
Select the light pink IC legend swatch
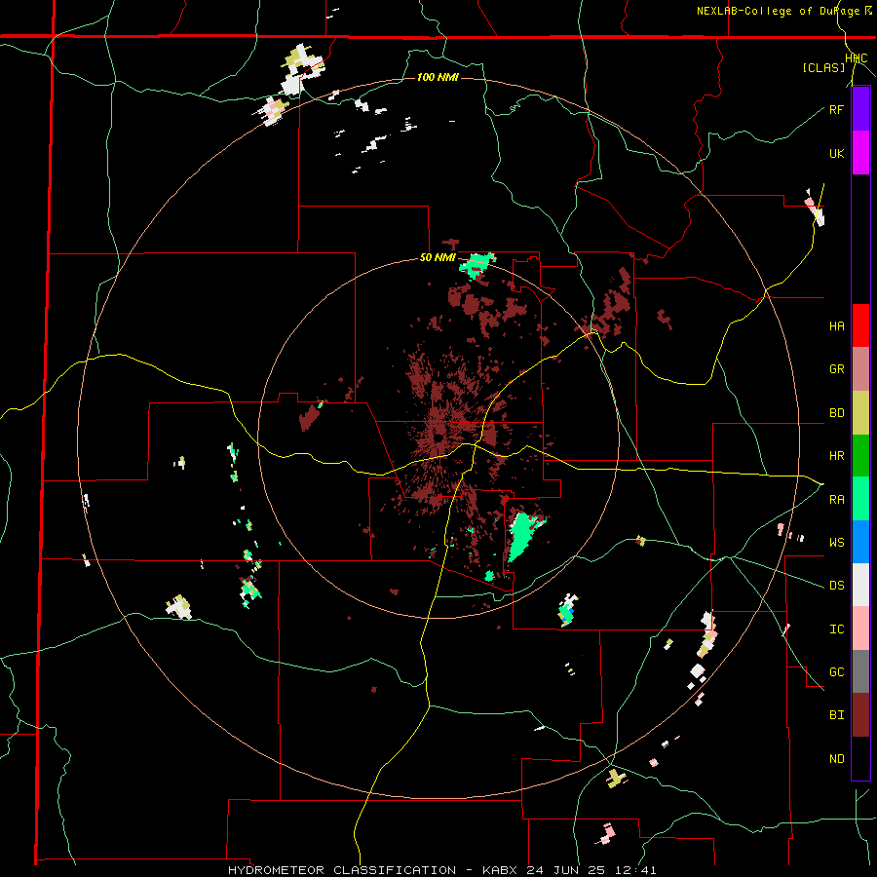click(x=860, y=629)
